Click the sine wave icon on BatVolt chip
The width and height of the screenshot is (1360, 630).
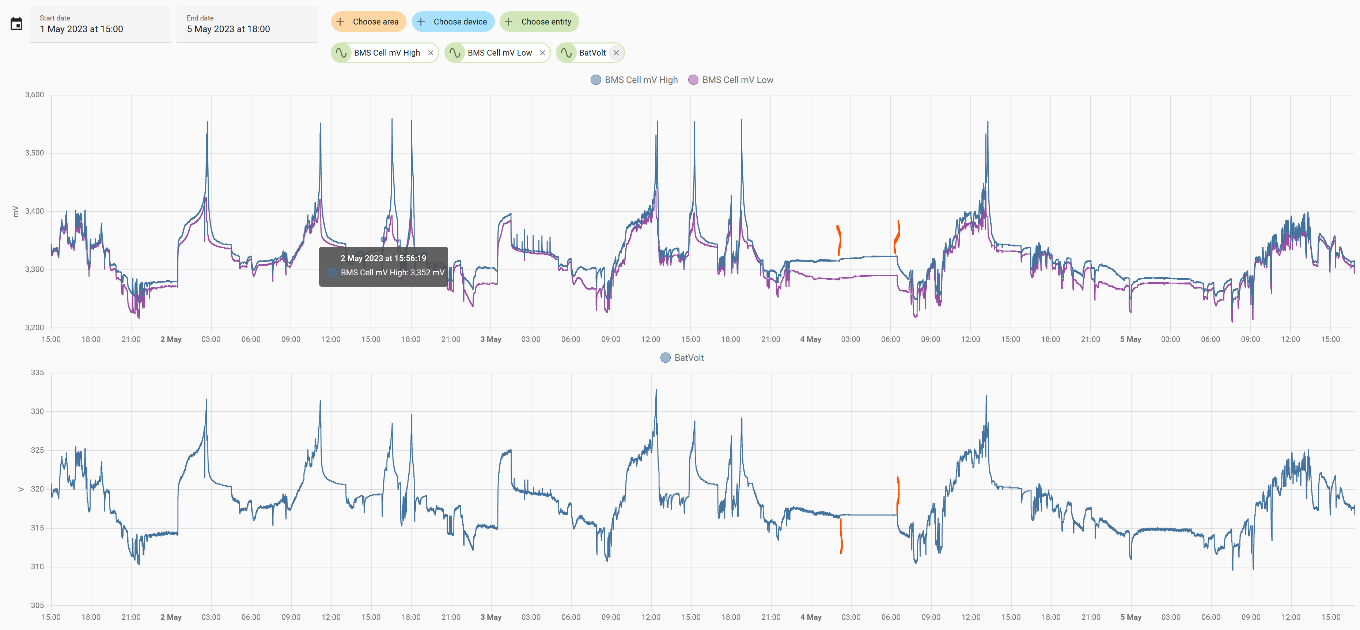[567, 53]
